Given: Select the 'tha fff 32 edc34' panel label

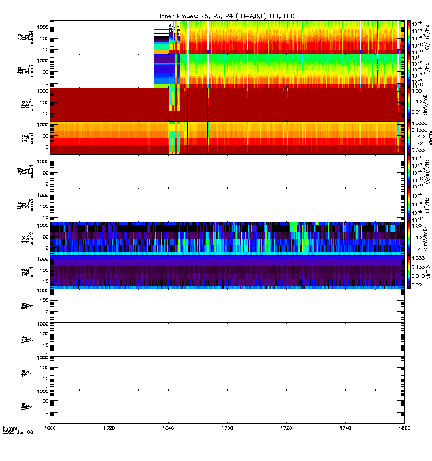Looking at the screenshot, I should (x=25, y=37).
